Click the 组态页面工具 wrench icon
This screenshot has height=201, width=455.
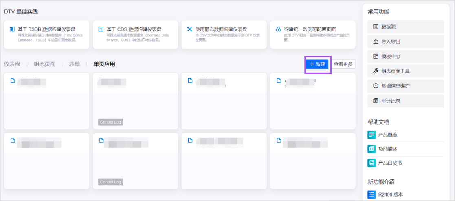pyautogui.click(x=376, y=71)
